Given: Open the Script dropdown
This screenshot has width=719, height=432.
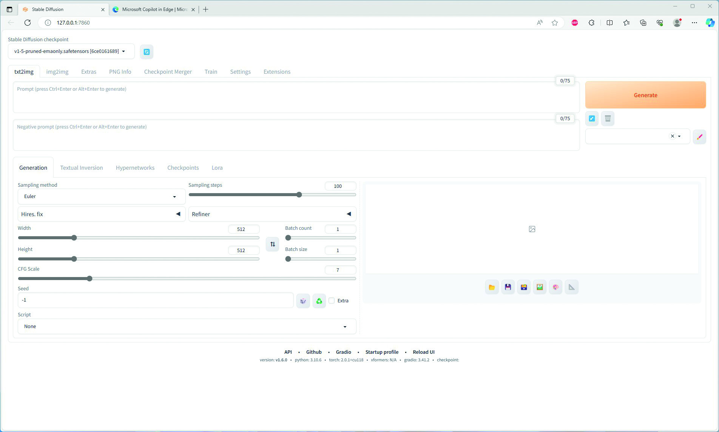Looking at the screenshot, I should point(187,327).
